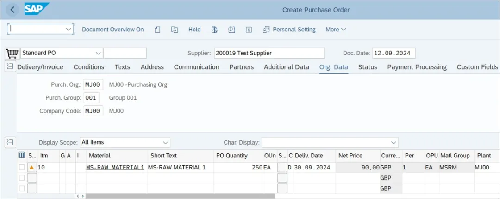Open the Custom Fields tab
500x199 pixels.
click(477, 67)
